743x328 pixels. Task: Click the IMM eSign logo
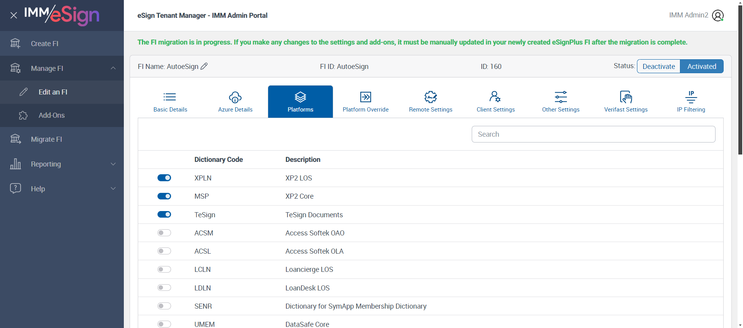[62, 15]
